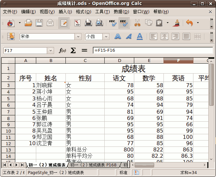Toggle the Edit File mode button
216x177 pixels.
(x=64, y=23)
